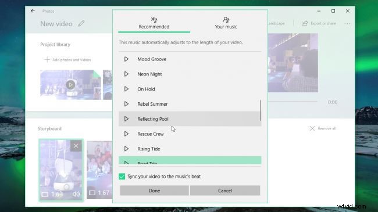Choose the On Hold song
Image resolution: width=378 pixels, height=212 pixels.
point(190,89)
